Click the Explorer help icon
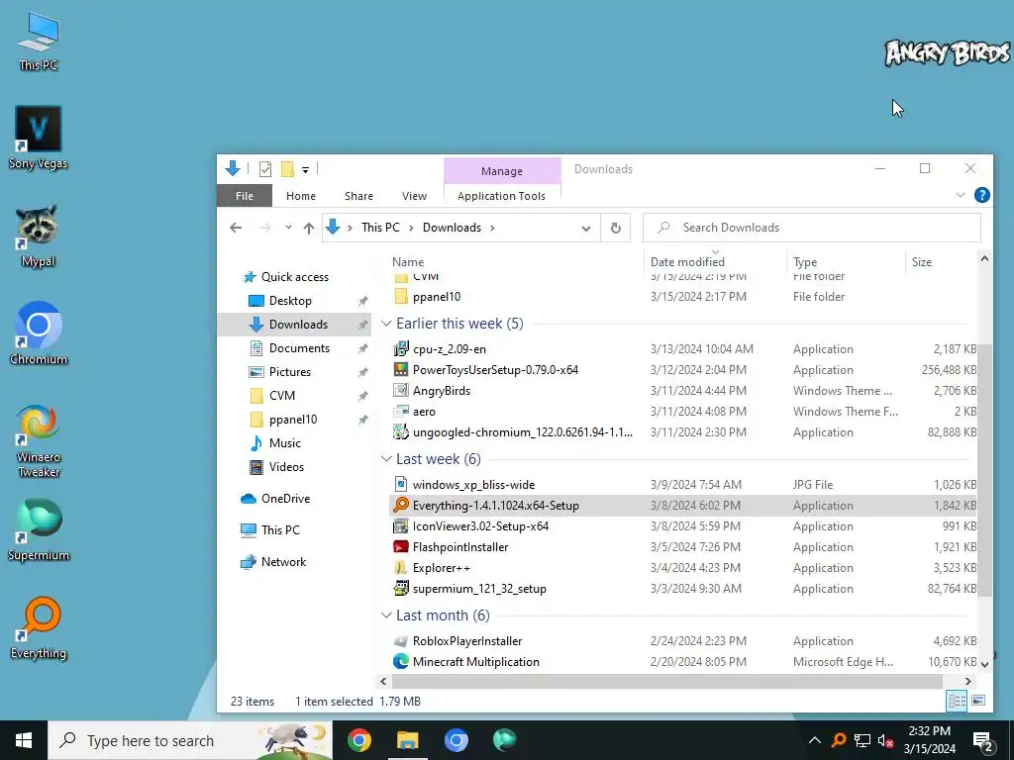 coord(981,195)
